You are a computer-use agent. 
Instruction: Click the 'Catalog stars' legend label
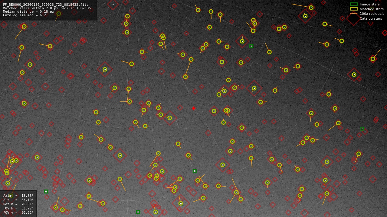371,18
